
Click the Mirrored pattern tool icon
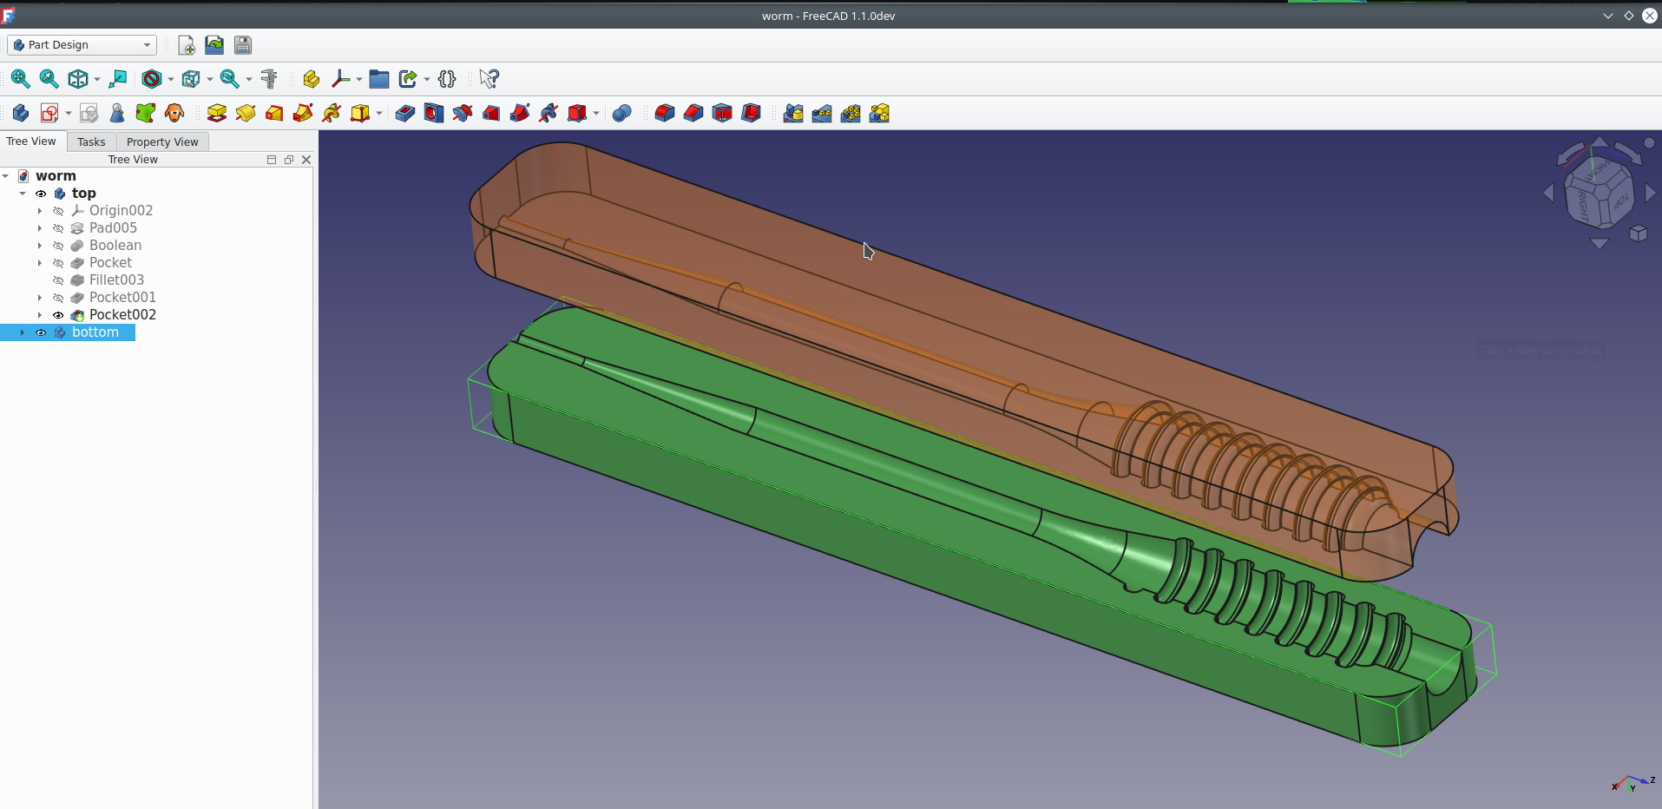coord(793,113)
